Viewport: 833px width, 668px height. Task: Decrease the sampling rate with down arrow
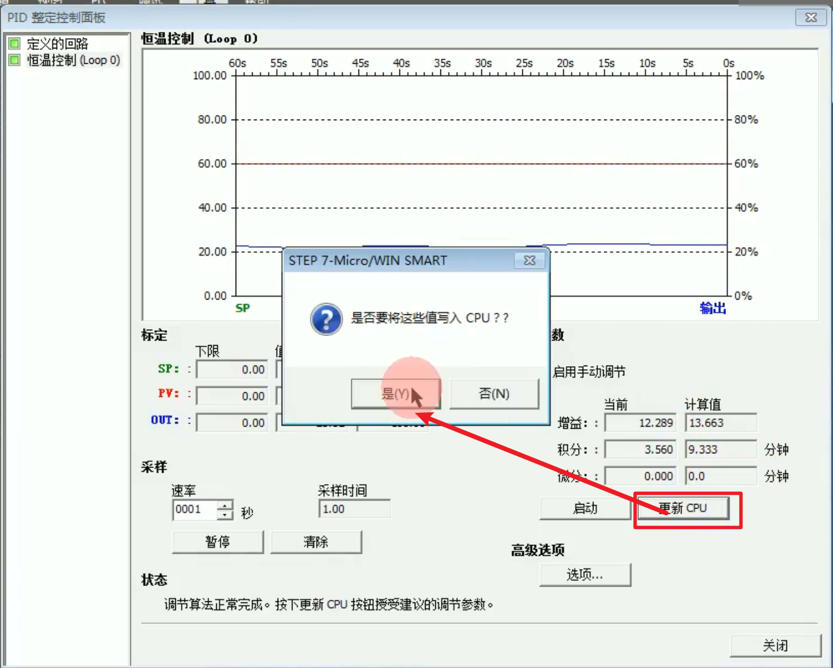(x=225, y=514)
